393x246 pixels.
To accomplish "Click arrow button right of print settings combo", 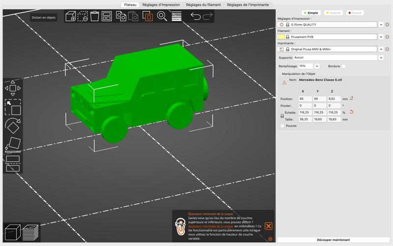I will click(x=381, y=25).
